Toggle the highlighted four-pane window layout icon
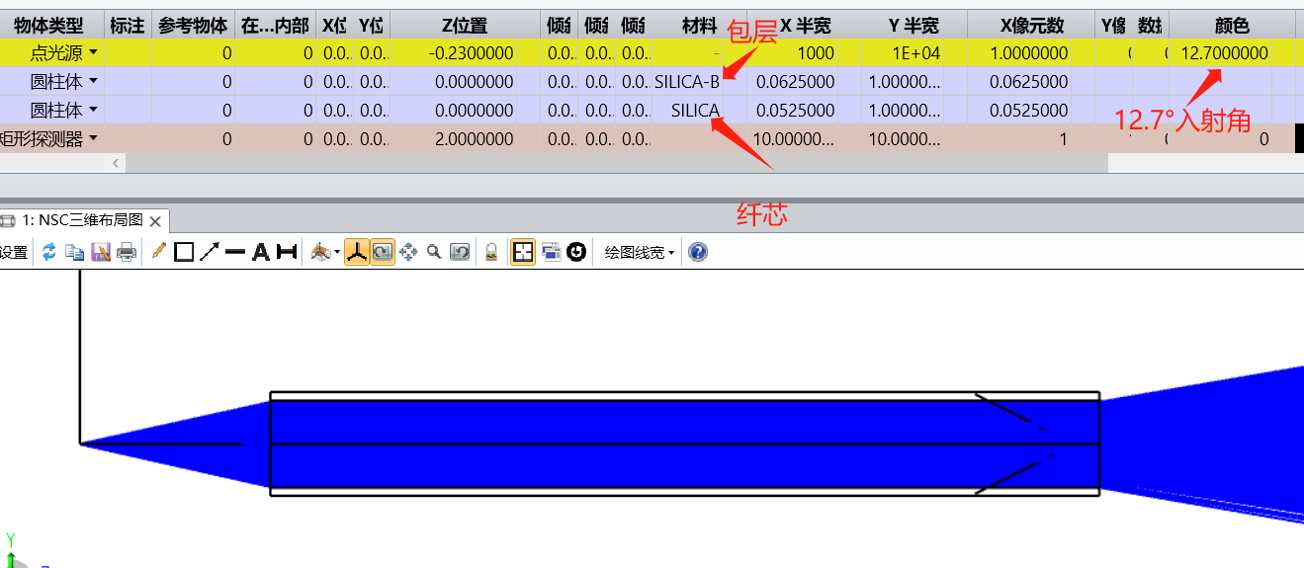The height and width of the screenshot is (568, 1304). [523, 252]
